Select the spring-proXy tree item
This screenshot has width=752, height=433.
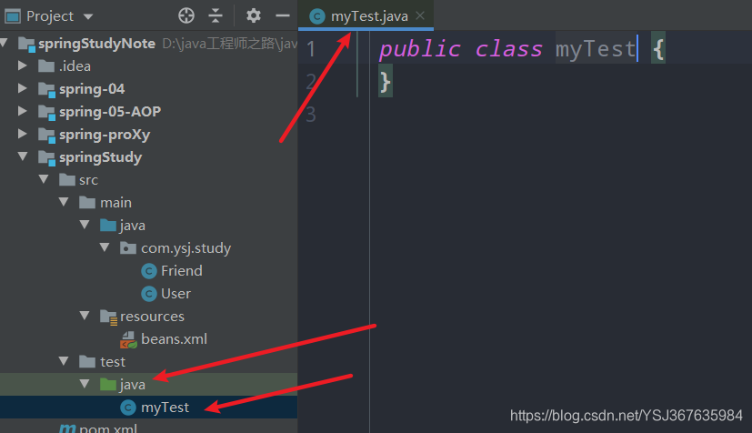pos(105,135)
